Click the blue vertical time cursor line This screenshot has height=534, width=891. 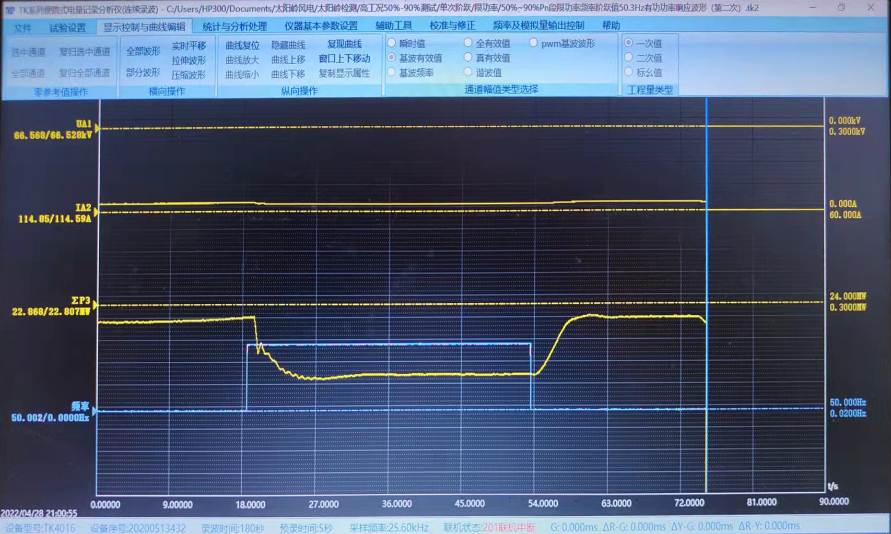tap(706, 261)
